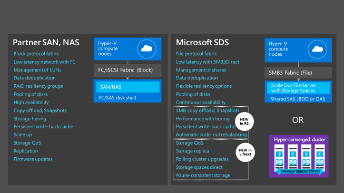Click the SMB3 Fabric (File) box

coord(298,73)
